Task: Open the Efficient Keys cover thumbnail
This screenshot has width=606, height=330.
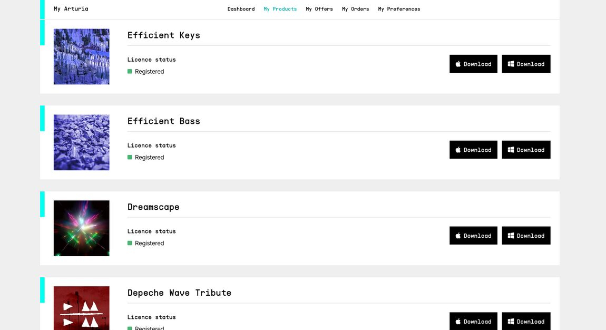Action: tap(82, 56)
